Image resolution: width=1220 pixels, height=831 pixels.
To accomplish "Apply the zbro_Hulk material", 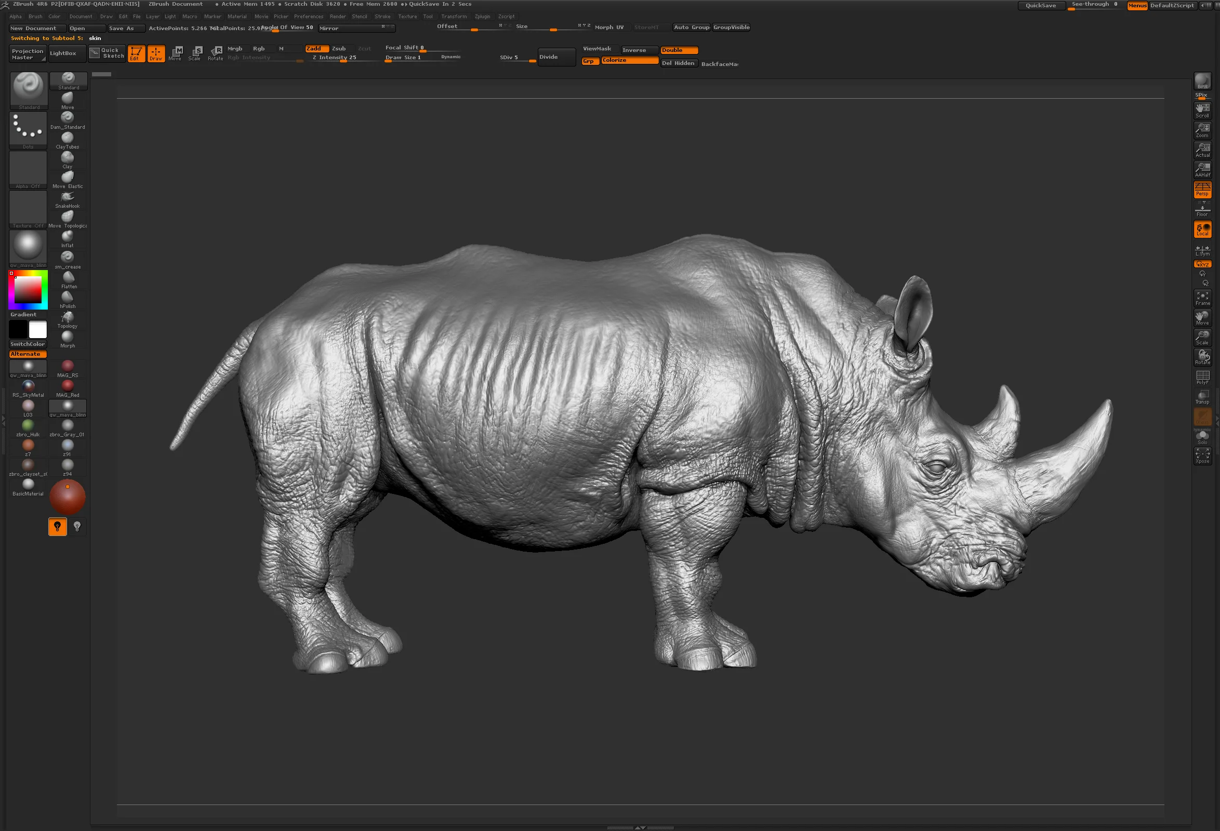I will pyautogui.click(x=29, y=428).
